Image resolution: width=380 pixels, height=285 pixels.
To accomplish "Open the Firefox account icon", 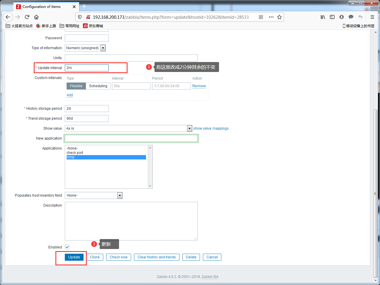I will 342,17.
